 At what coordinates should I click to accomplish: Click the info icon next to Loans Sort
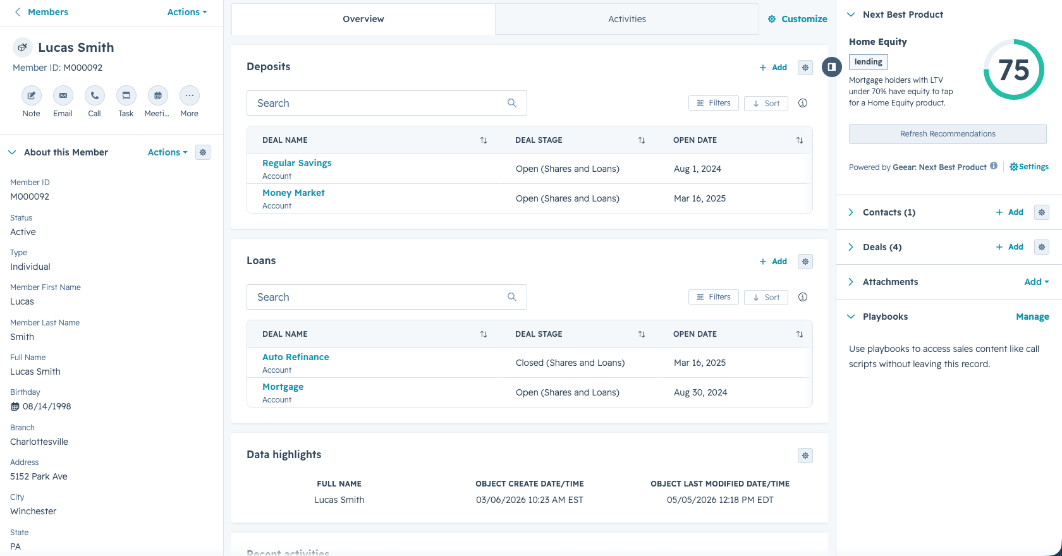tap(803, 297)
